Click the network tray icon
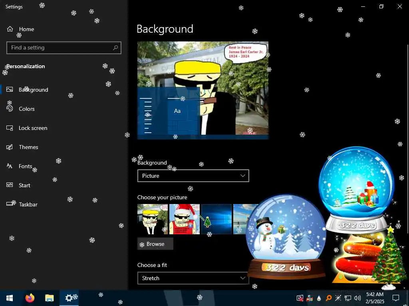Screen dimensions: 409x306 348,298
